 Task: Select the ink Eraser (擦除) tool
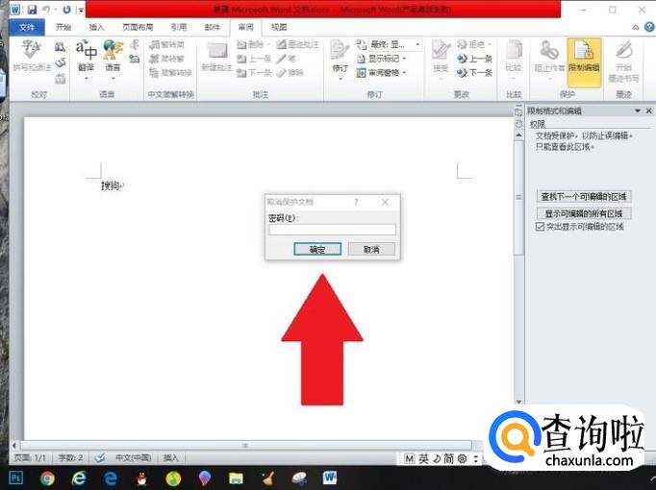(290, 73)
